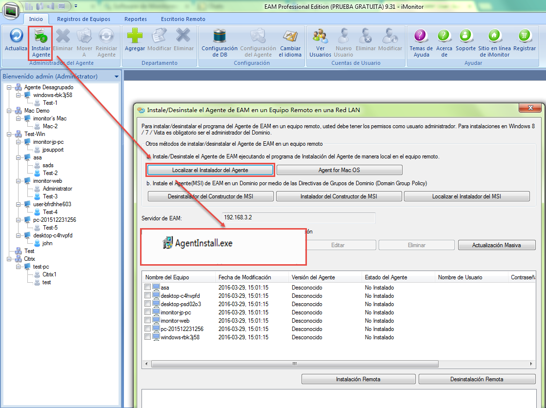Click the Actualización Masiva button
The width and height of the screenshot is (546, 408).
pos(497,245)
